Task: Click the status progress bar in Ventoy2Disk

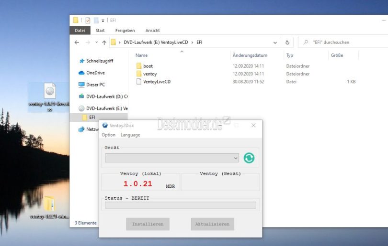Action: pyautogui.click(x=181, y=205)
